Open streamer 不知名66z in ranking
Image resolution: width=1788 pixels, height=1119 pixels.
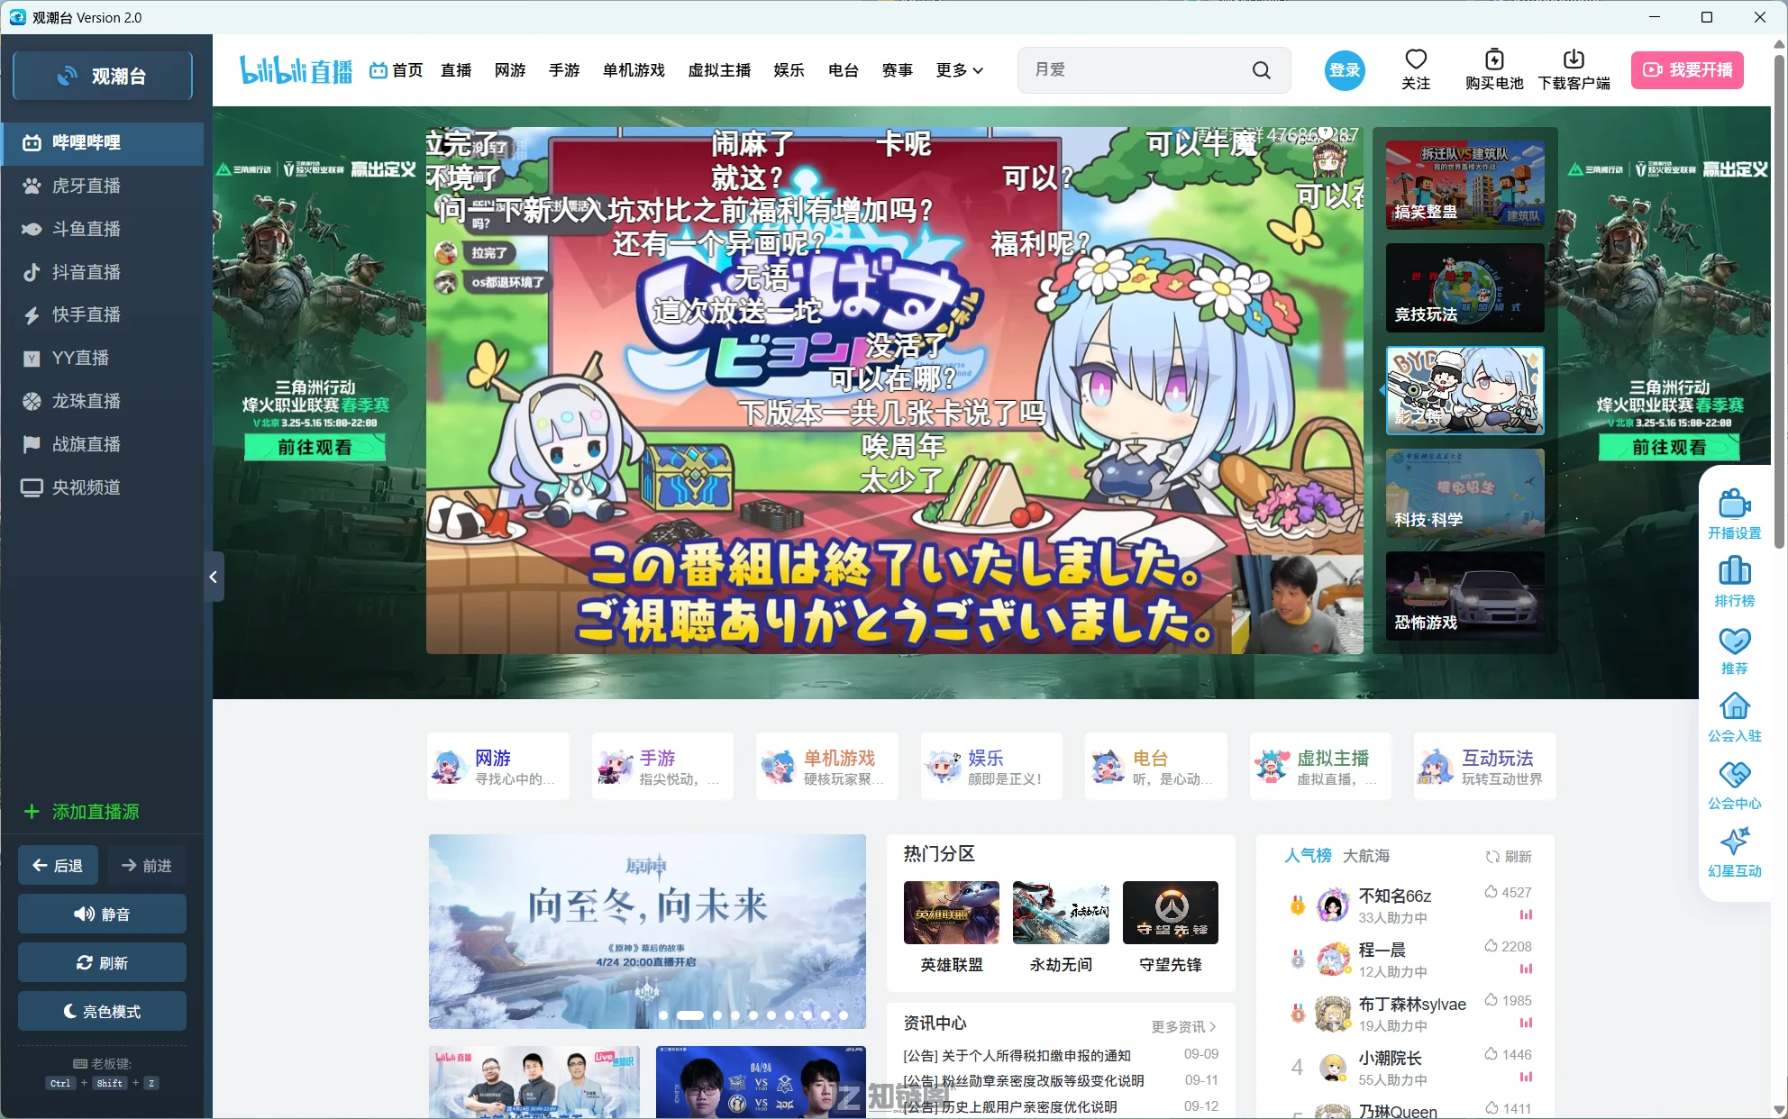click(x=1395, y=896)
